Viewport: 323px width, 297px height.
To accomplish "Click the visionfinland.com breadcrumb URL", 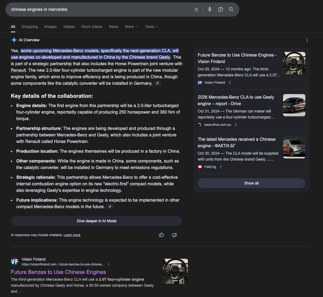I will pyautogui.click(x=63, y=264).
